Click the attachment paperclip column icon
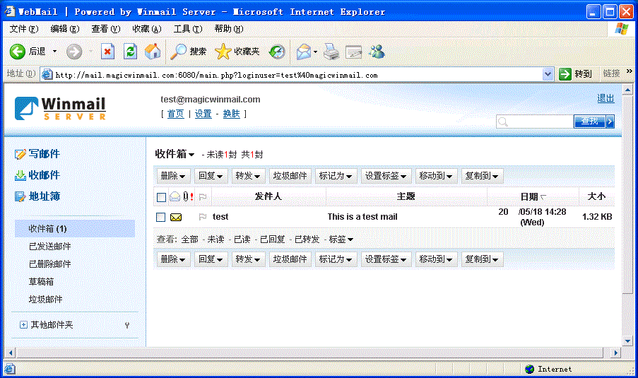This screenshot has height=378, width=638. [186, 197]
